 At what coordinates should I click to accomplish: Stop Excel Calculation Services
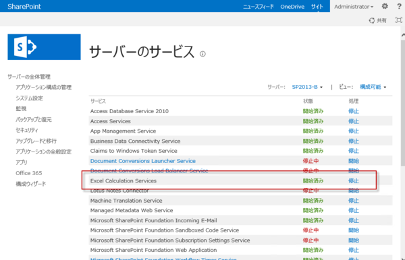354,181
